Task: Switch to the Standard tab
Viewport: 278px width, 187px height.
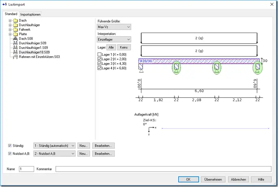Action: tap(11, 14)
